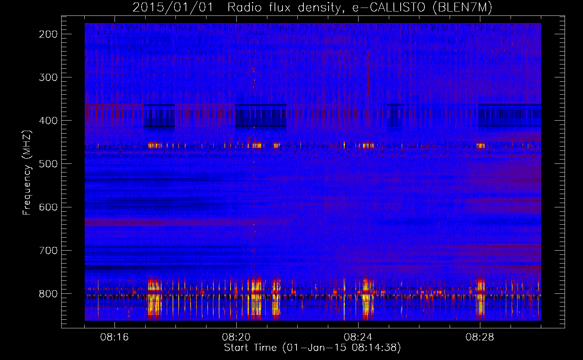Click the 08:20 time tick label

coord(236,337)
